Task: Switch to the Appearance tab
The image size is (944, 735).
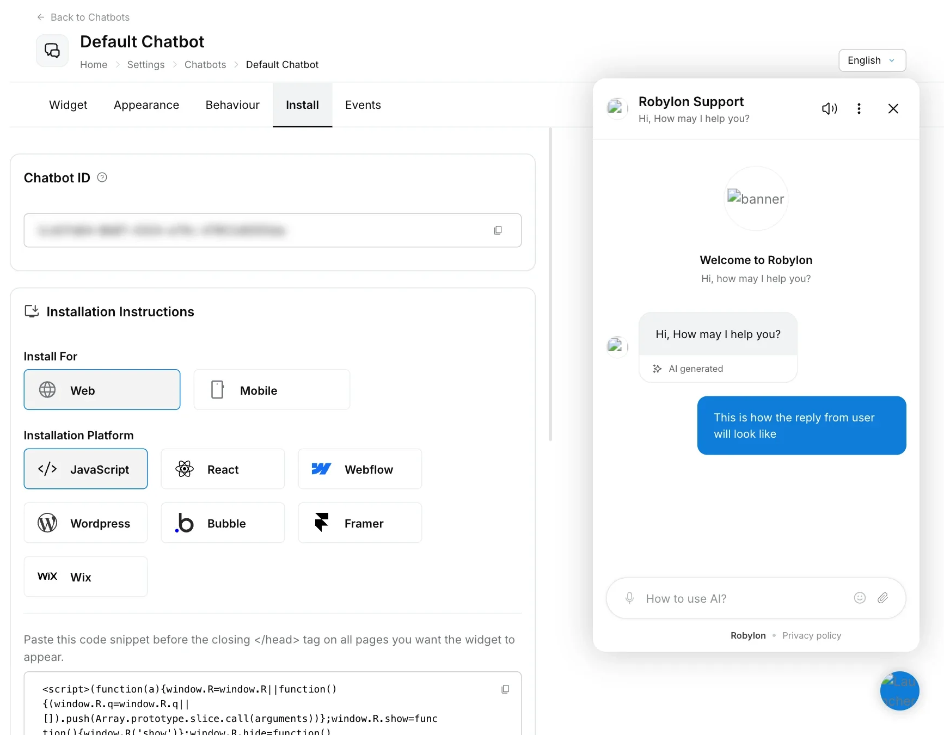Action: coord(146,105)
